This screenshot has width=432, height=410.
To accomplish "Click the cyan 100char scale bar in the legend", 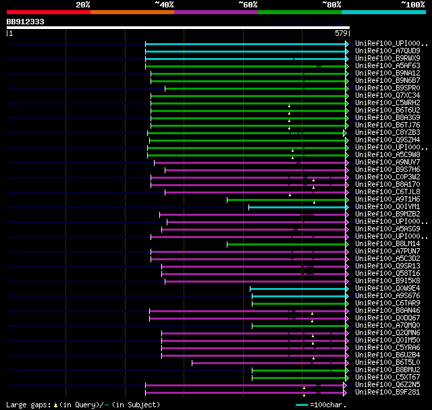I will pyautogui.click(x=302, y=405).
